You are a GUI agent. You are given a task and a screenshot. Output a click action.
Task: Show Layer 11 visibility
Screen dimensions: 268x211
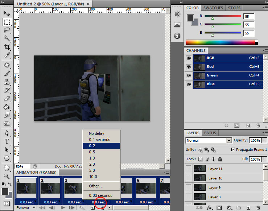pyautogui.click(x=189, y=169)
